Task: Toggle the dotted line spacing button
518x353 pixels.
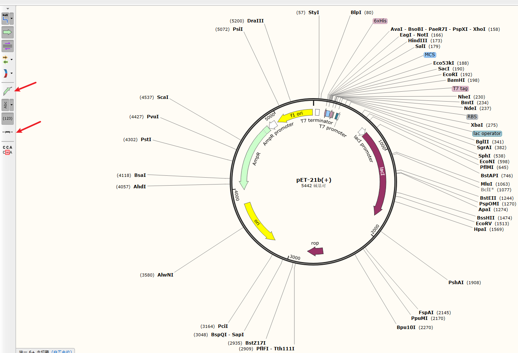Action: click(x=8, y=132)
